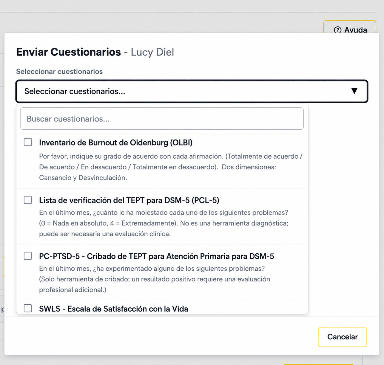Click the Enviar Cuestionarios dialog title
Screen dimensions: 384x365
pos(68,52)
